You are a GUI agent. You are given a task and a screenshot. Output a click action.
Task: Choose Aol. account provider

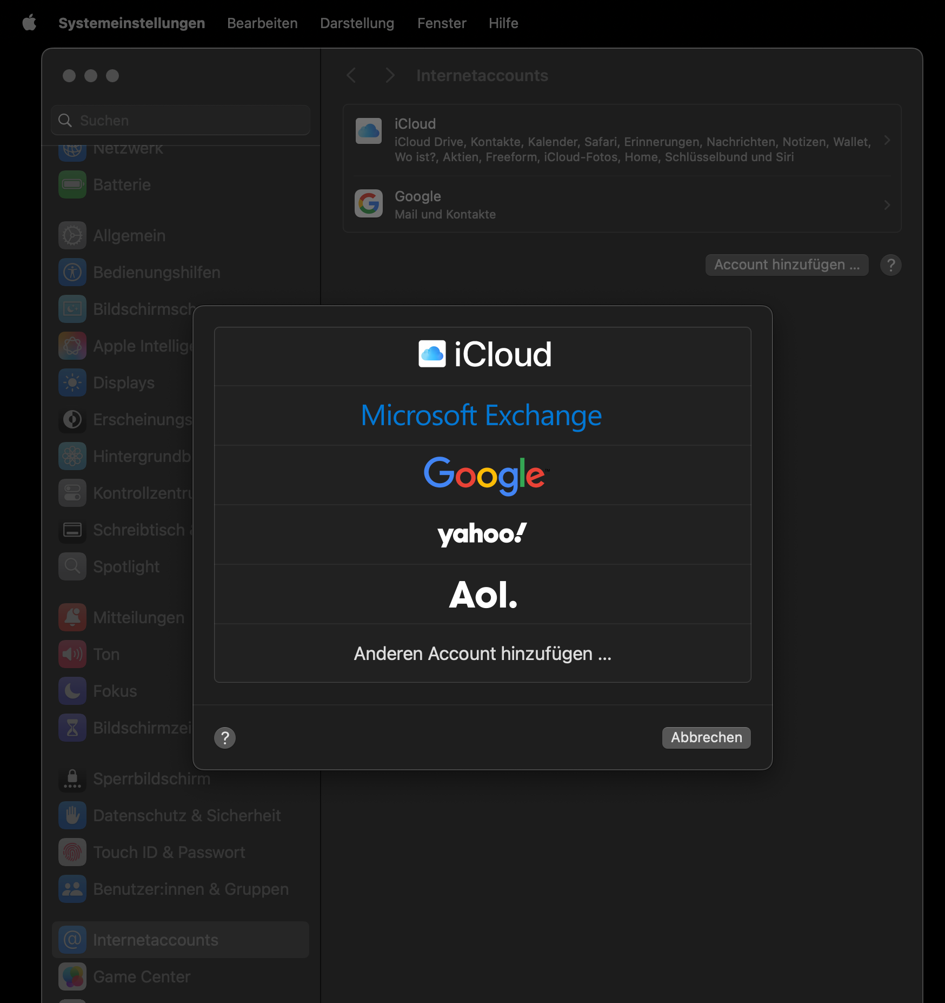482,594
